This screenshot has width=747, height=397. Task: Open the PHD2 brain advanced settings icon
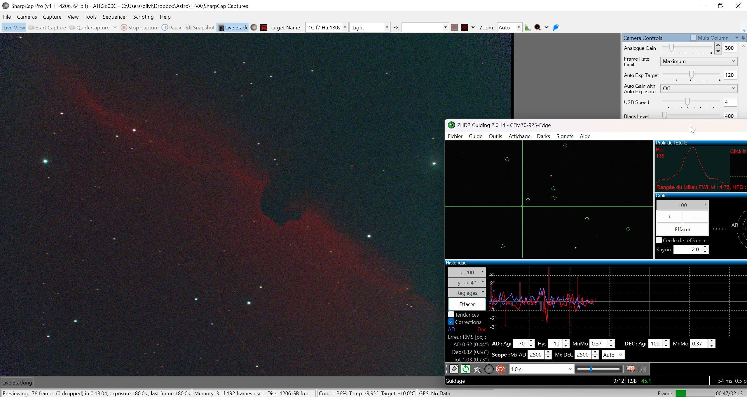coord(631,369)
